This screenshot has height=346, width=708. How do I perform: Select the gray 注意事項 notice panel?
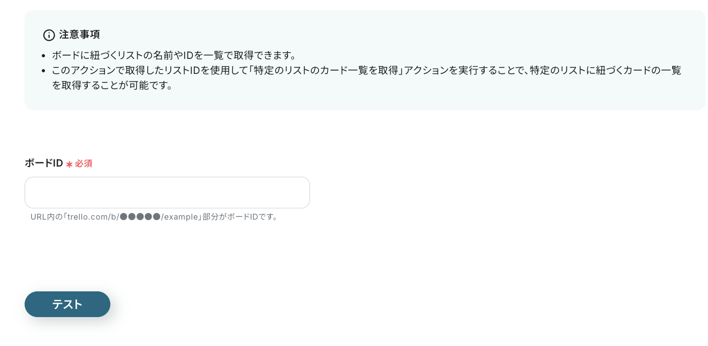[365, 61]
